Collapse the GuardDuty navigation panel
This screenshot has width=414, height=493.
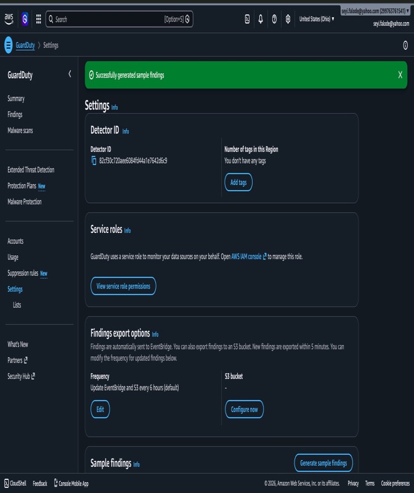click(70, 74)
